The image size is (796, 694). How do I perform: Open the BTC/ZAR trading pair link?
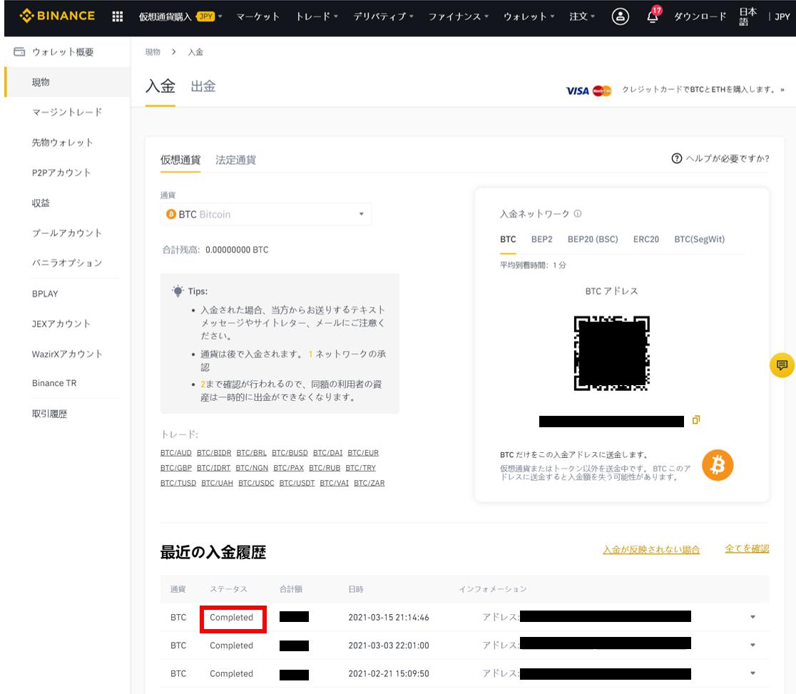[369, 483]
